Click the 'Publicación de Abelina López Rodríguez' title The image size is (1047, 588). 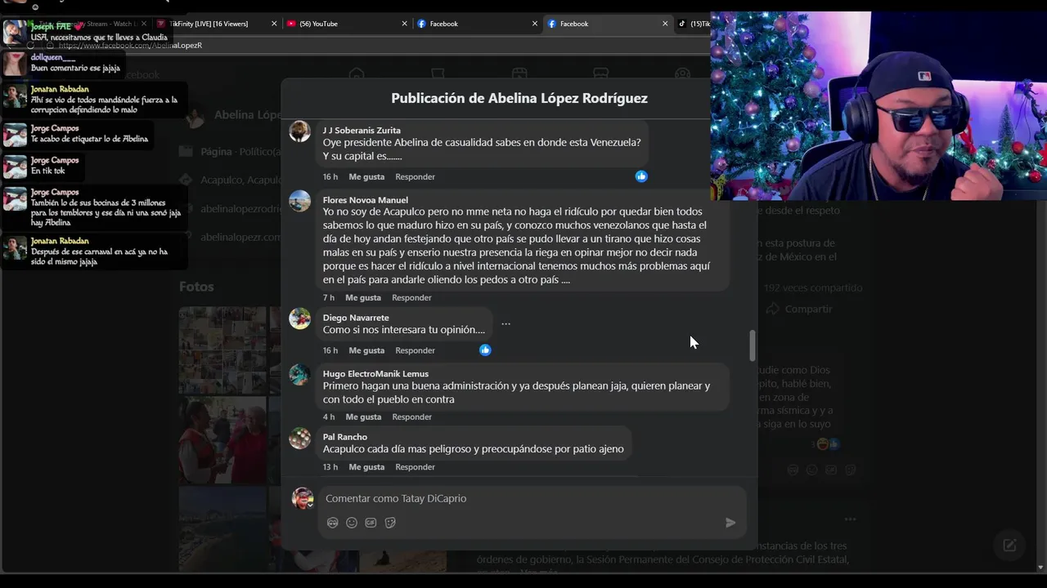click(519, 98)
